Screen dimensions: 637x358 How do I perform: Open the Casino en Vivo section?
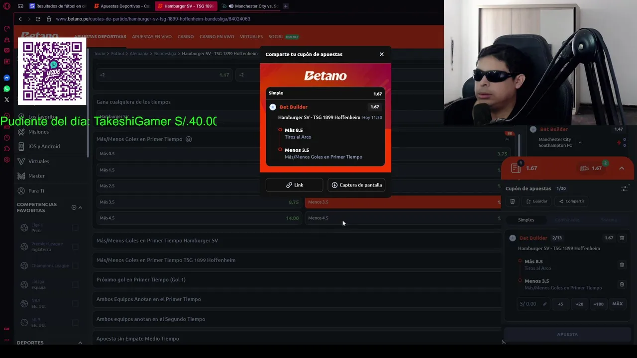point(217,37)
